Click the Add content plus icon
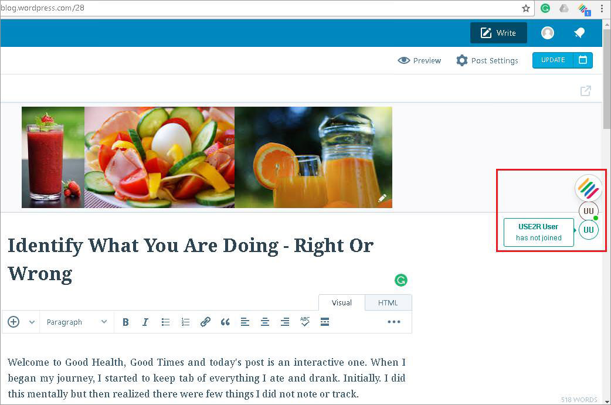Screen dimensions: 611x405 point(13,322)
